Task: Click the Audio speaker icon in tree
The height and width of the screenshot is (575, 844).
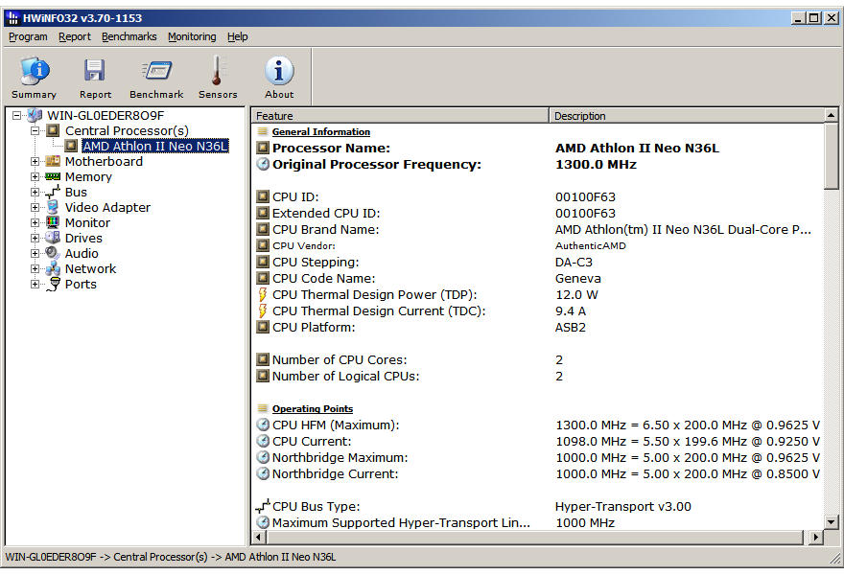Action: (x=53, y=253)
